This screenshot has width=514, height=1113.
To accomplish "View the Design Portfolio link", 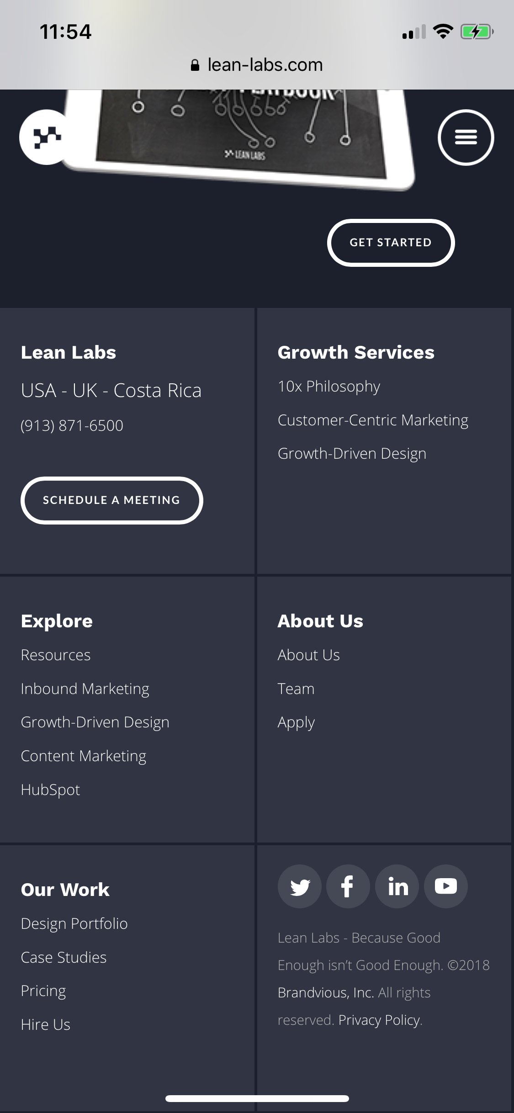I will point(74,923).
